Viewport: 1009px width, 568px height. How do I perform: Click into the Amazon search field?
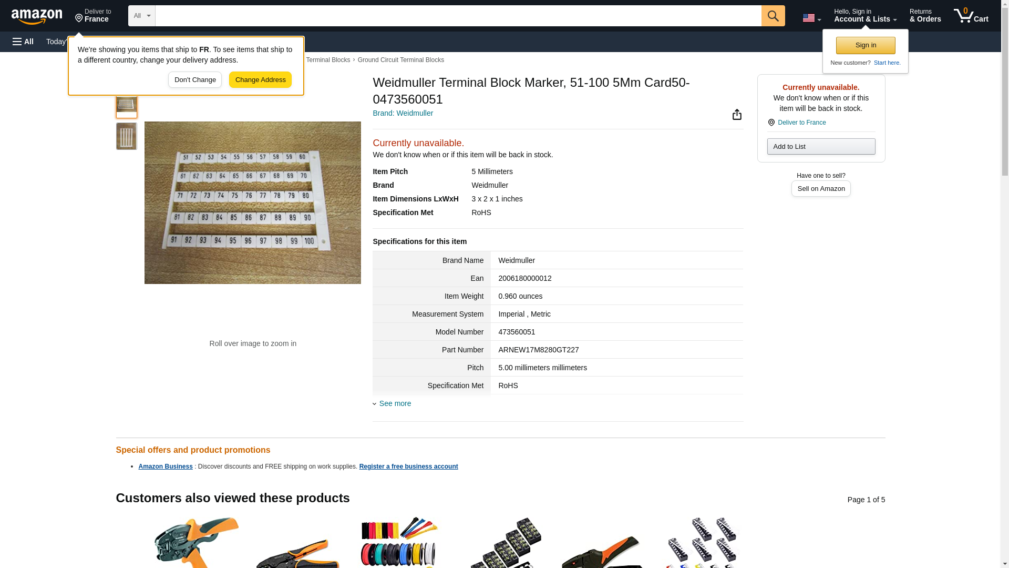click(458, 16)
